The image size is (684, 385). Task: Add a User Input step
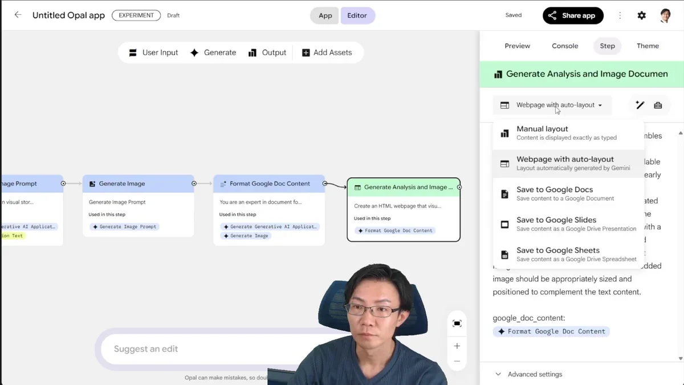[x=153, y=52]
